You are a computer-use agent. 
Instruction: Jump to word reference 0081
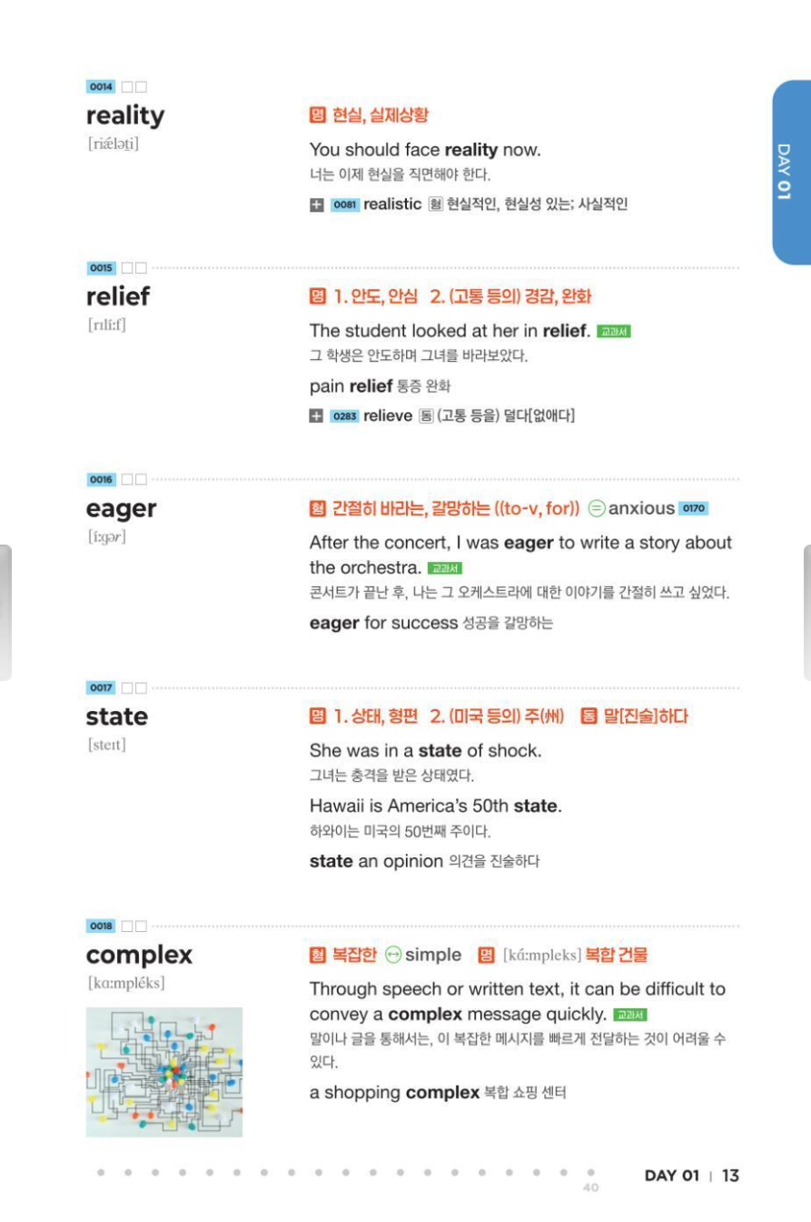[x=344, y=205]
